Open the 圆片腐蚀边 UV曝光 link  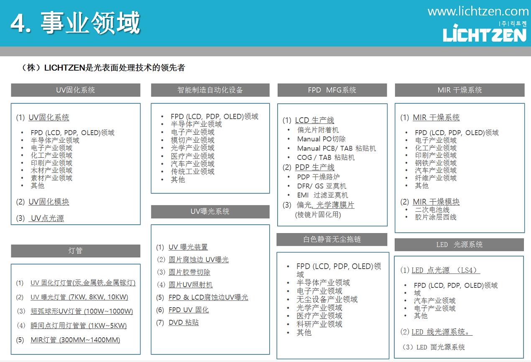199,260
